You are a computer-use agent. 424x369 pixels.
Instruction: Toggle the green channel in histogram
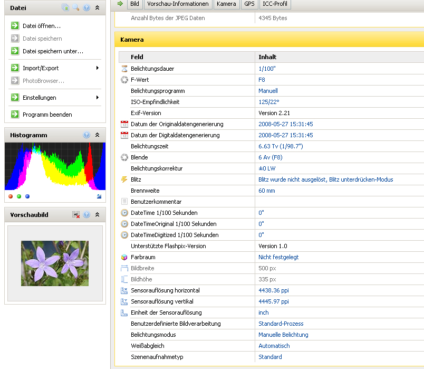click(19, 196)
